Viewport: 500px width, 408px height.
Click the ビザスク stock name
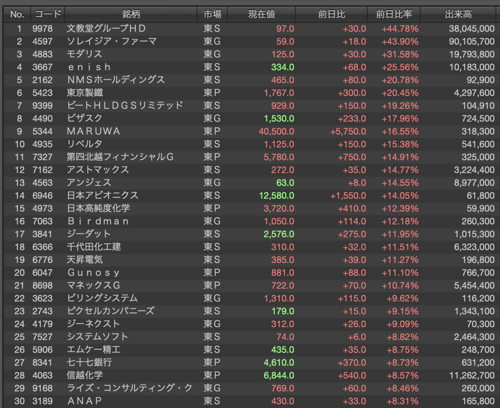85,119
